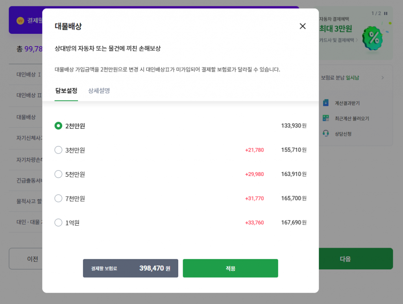Viewport: 403px width, 304px height.
Task: Choose the 1억원 coverage amount
Action: [58, 222]
